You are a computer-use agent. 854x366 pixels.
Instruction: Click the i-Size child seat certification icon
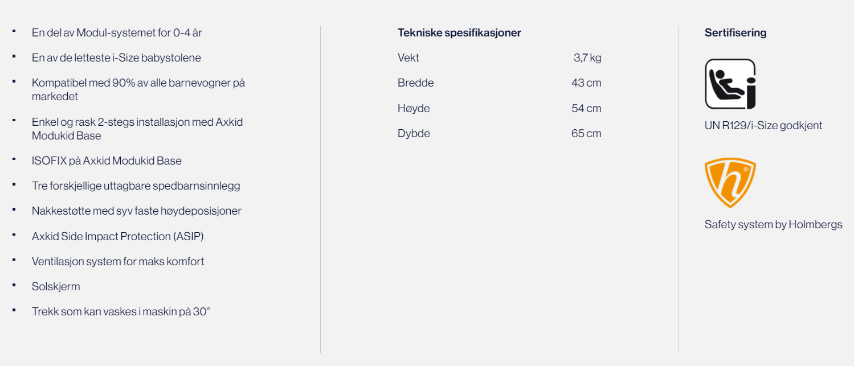coord(730,84)
